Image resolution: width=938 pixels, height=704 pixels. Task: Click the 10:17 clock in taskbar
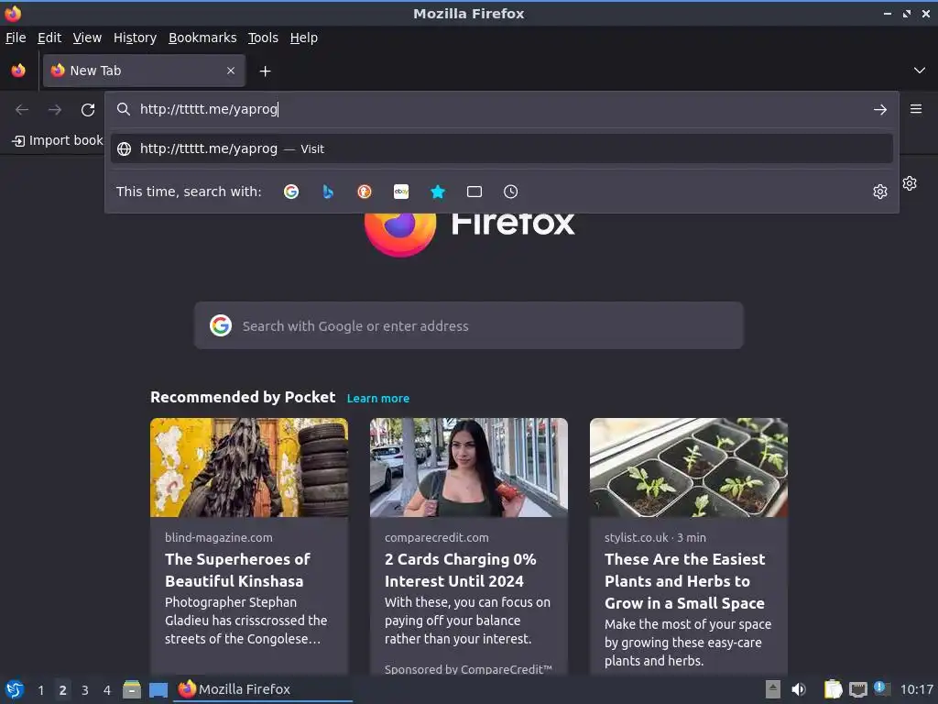[x=916, y=689]
